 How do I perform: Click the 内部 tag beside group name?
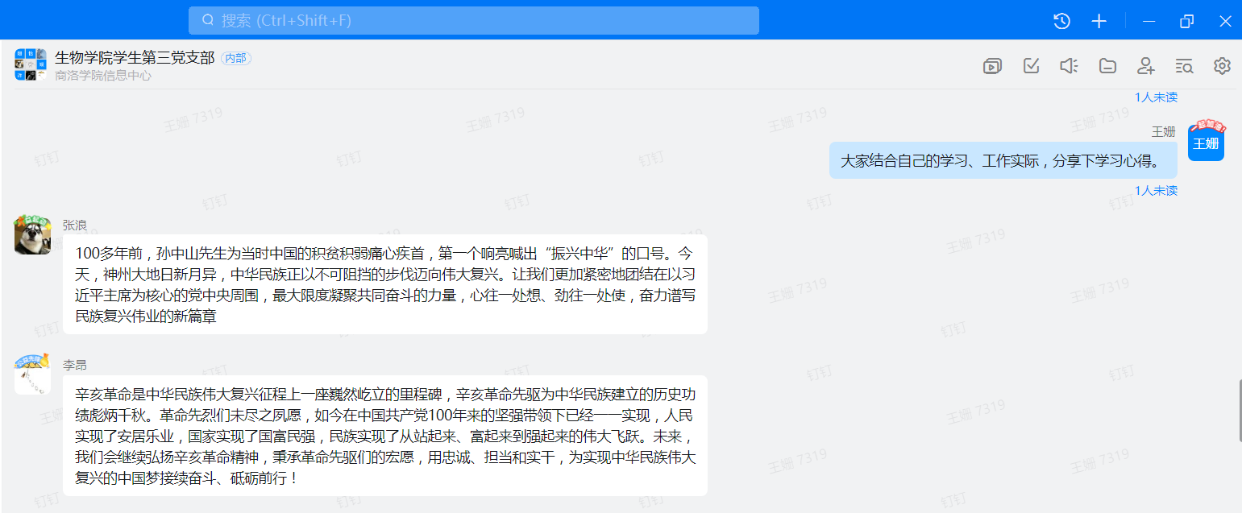[235, 58]
